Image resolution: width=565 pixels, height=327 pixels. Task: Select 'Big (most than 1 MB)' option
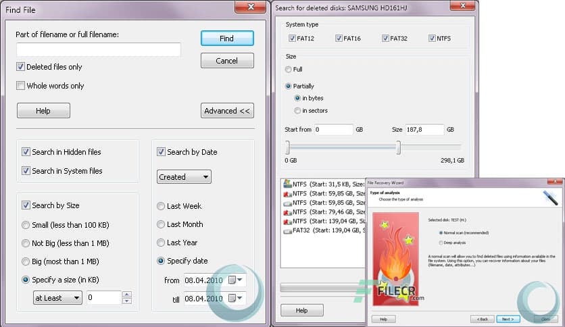coord(26,261)
